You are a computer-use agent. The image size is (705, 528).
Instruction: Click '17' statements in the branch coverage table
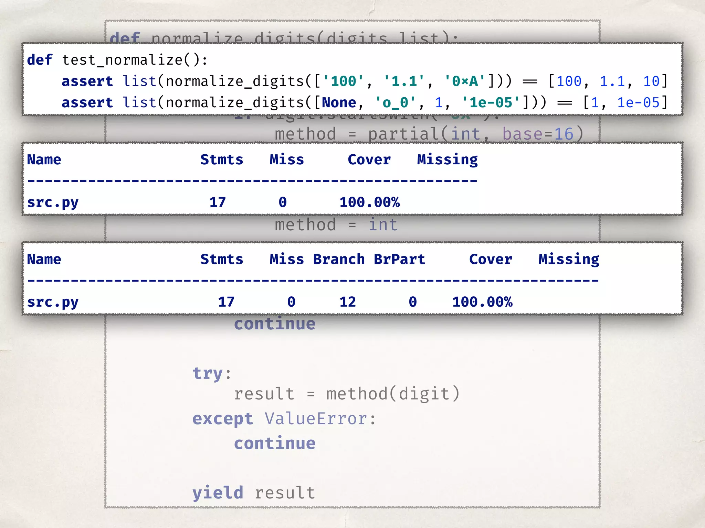[x=226, y=302]
